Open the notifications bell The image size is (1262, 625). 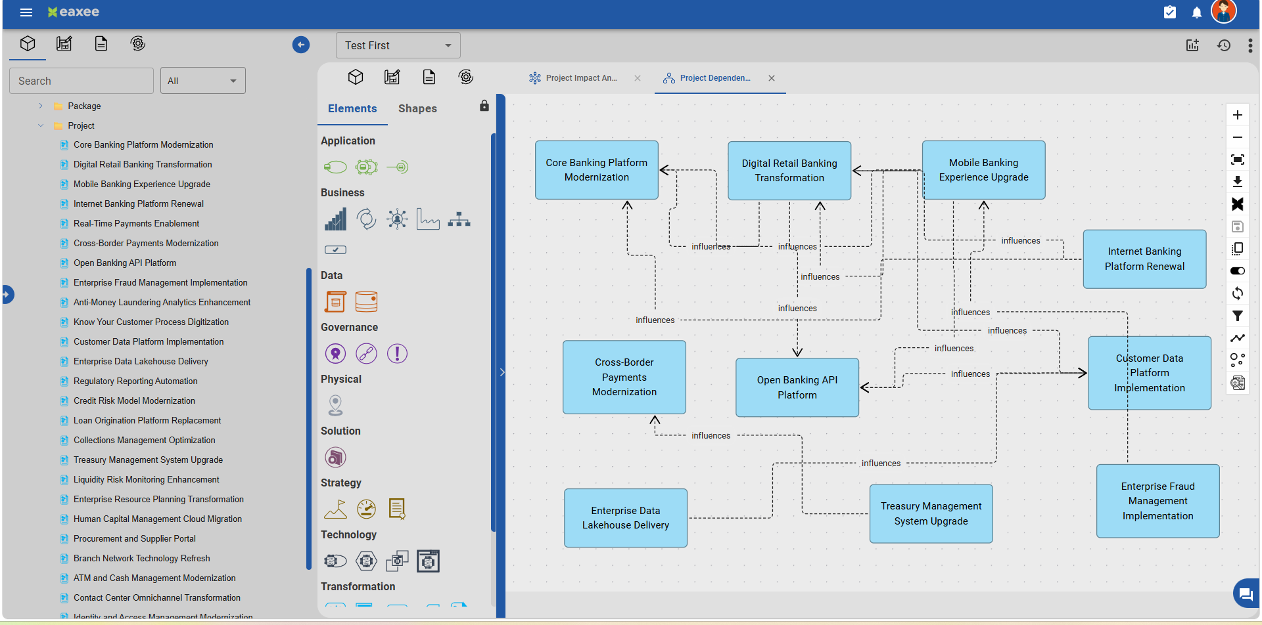(x=1197, y=12)
